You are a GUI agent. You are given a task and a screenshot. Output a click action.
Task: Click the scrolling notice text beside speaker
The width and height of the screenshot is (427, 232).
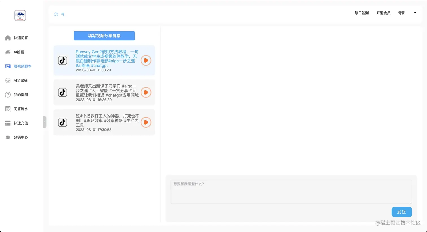[62, 14]
